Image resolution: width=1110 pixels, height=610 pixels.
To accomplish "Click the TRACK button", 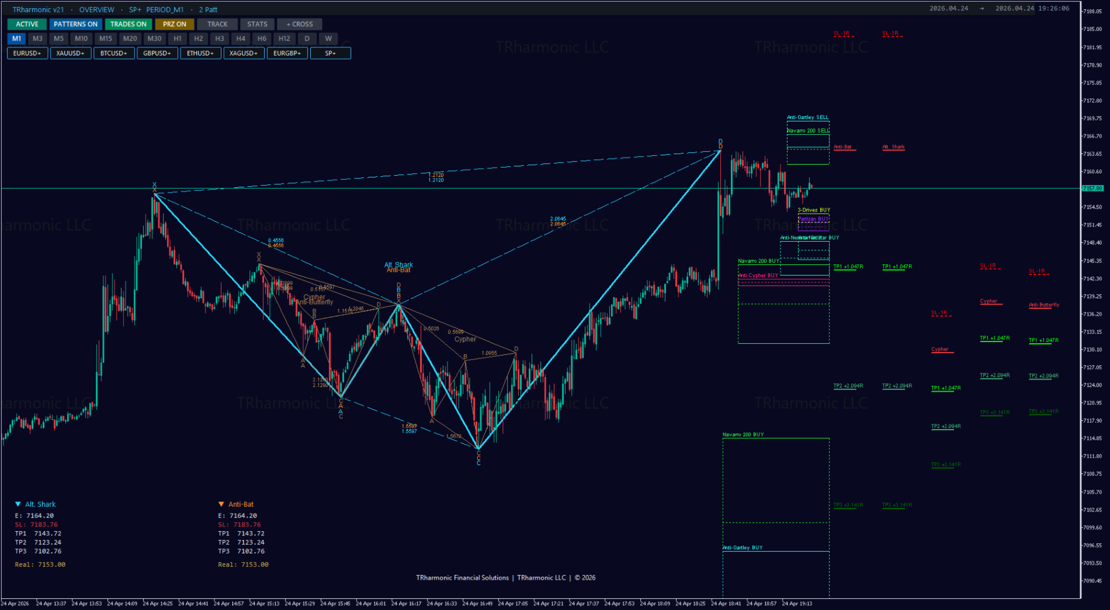I will (x=217, y=24).
